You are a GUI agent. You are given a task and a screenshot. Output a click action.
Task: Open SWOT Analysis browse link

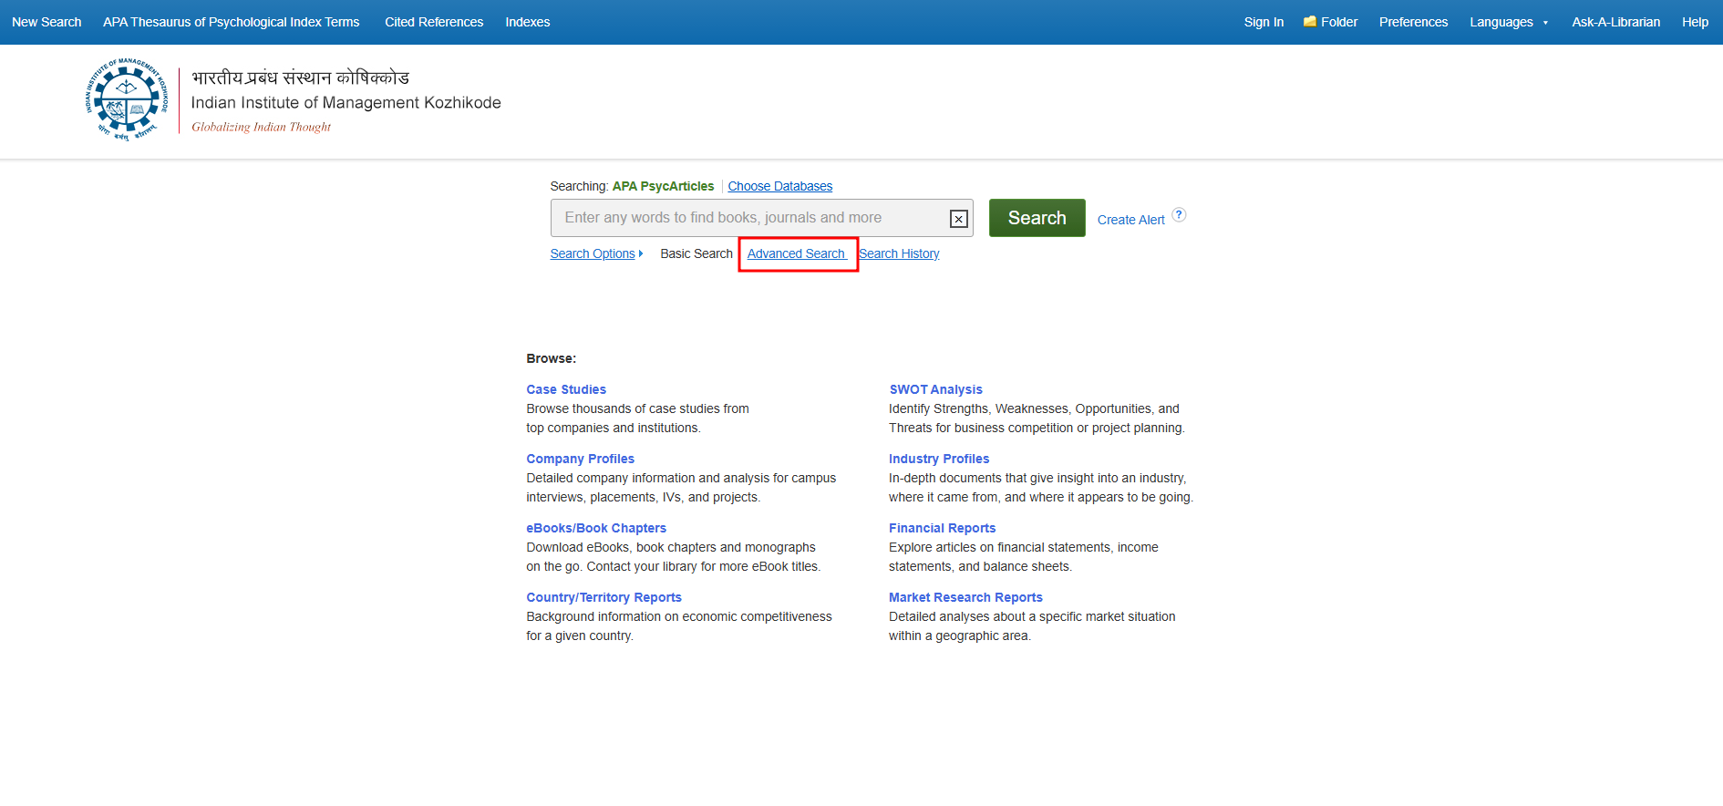tap(935, 389)
